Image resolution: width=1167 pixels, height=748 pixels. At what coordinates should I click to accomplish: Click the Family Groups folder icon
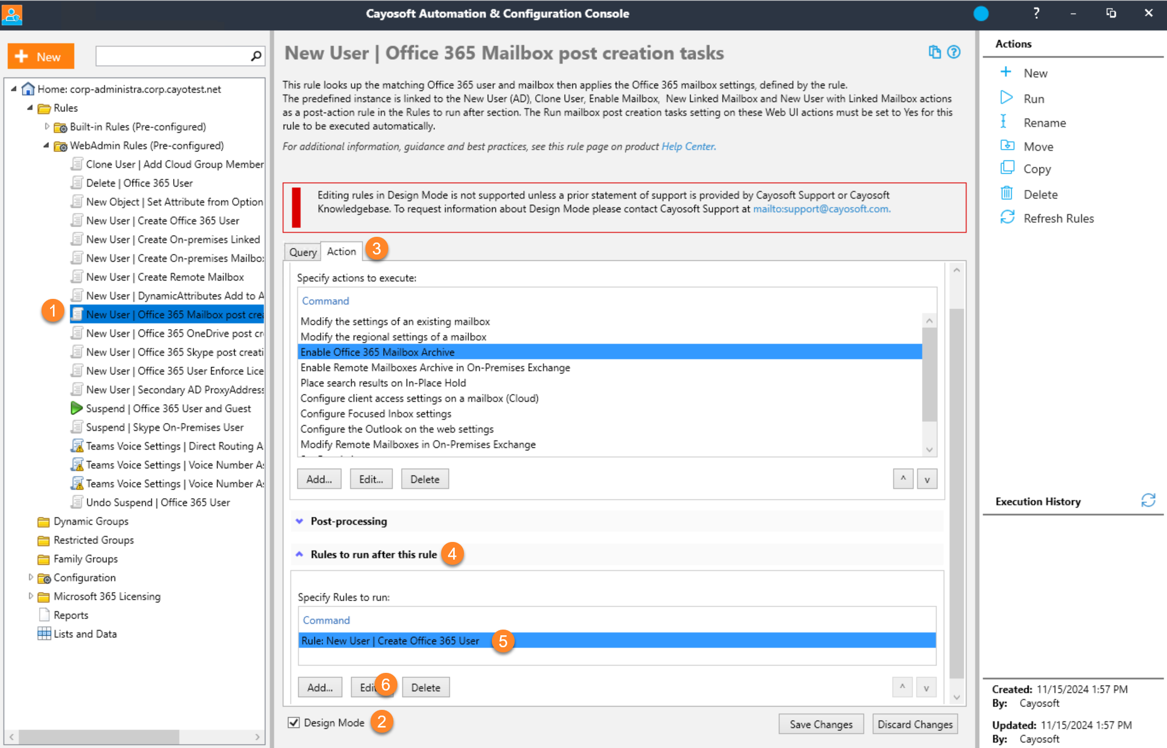43,559
